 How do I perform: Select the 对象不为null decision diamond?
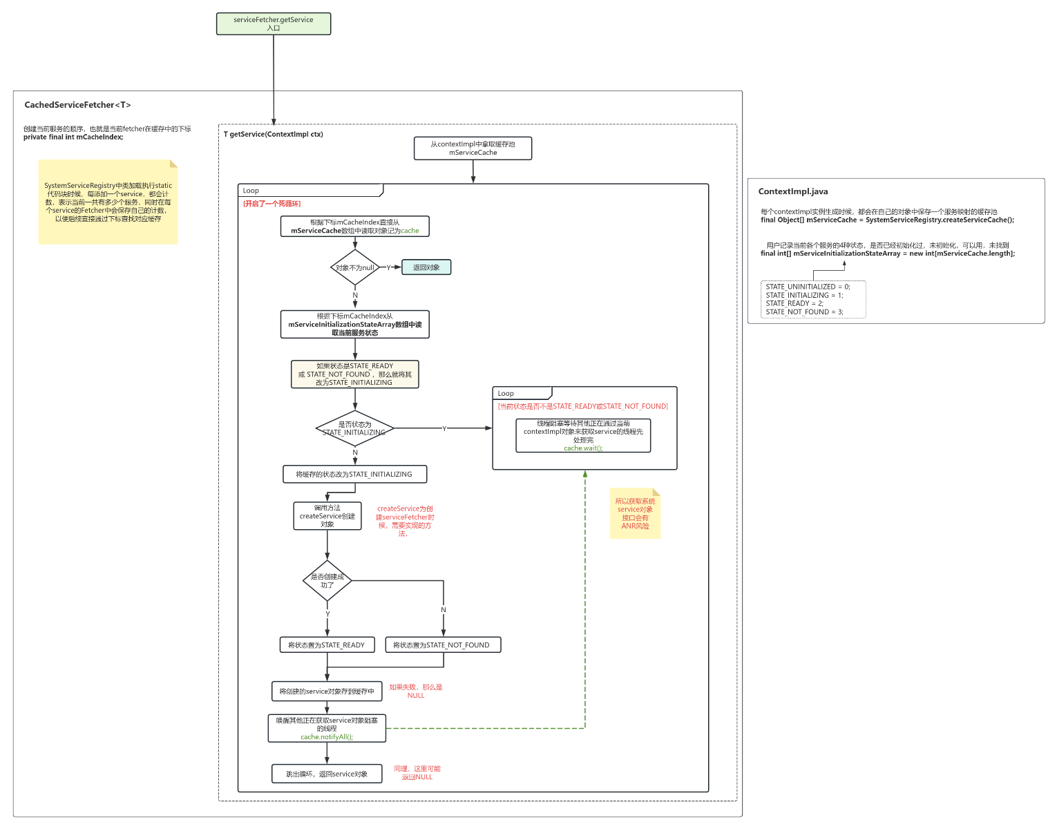pyautogui.click(x=354, y=267)
